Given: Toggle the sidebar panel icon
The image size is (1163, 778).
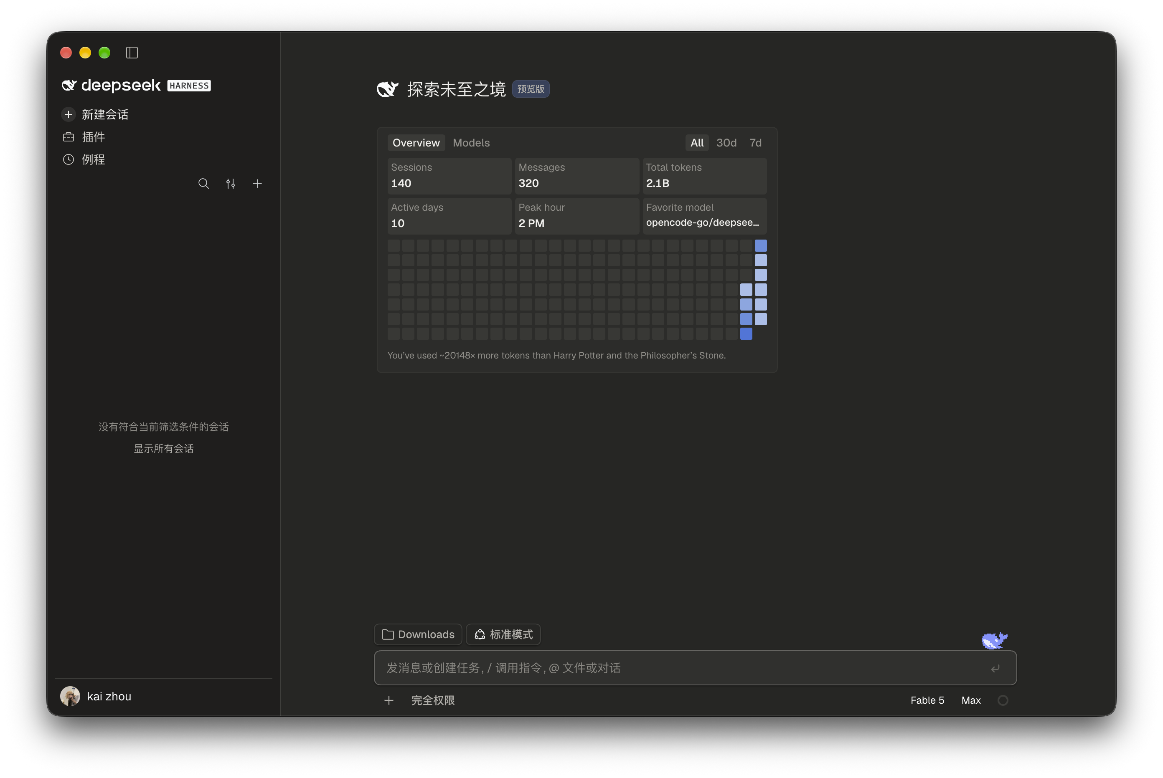Looking at the screenshot, I should coord(132,53).
